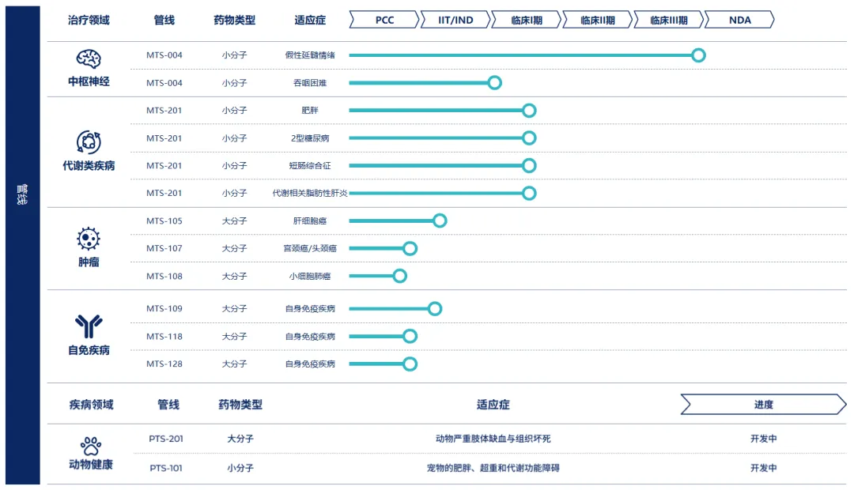
Task: Click the brain icon for 中枢神经
Action: tap(89, 58)
